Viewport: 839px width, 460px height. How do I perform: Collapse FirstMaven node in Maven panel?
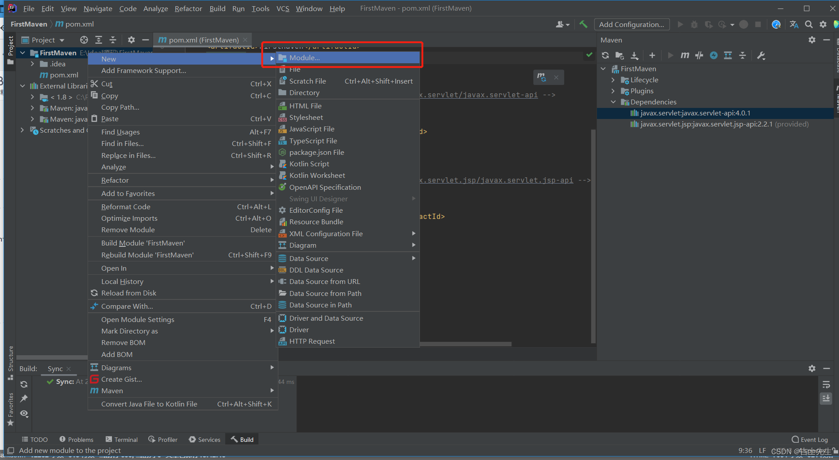tap(603, 69)
